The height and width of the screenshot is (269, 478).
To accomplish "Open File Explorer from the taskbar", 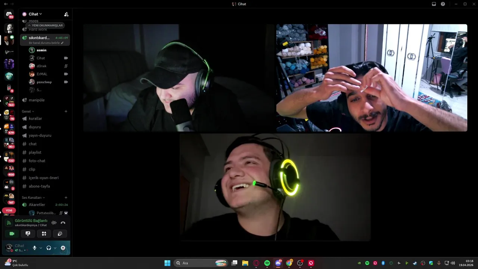I will tap(245, 263).
